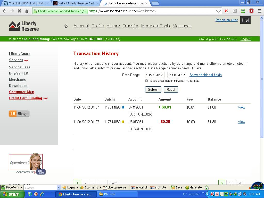Click the RoboForm search input box
The image size is (264, 198).
(40, 187)
